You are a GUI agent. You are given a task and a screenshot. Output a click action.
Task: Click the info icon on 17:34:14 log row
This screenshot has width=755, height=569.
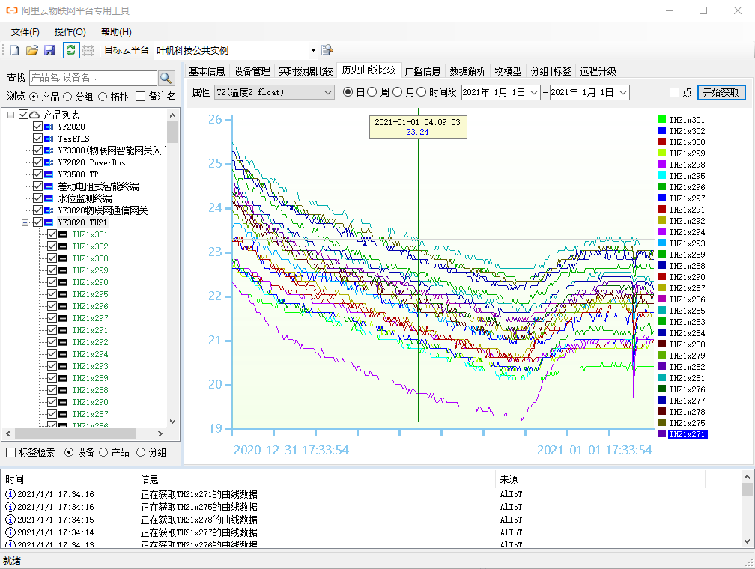pos(10,532)
